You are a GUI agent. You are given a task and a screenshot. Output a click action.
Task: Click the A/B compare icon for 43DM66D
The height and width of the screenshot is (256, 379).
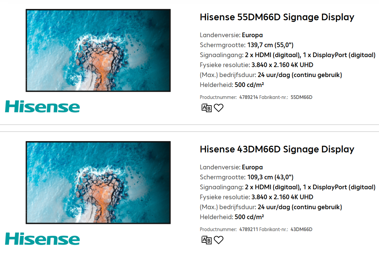(x=207, y=240)
